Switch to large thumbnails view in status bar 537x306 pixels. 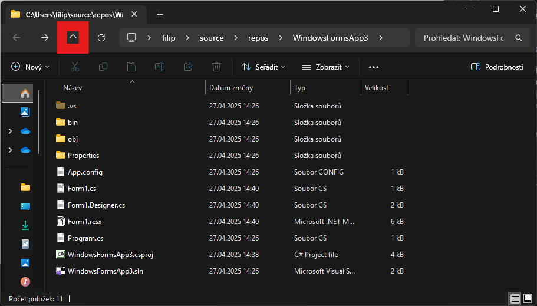point(528,298)
